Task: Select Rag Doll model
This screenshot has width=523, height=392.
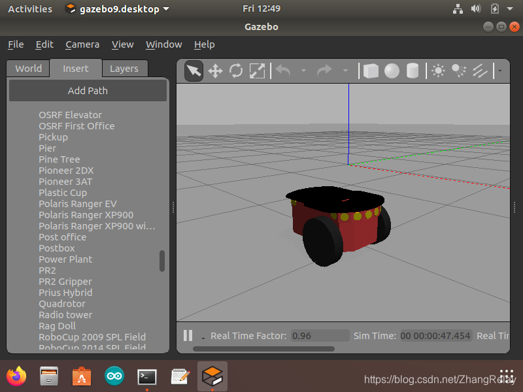Action: click(x=57, y=326)
